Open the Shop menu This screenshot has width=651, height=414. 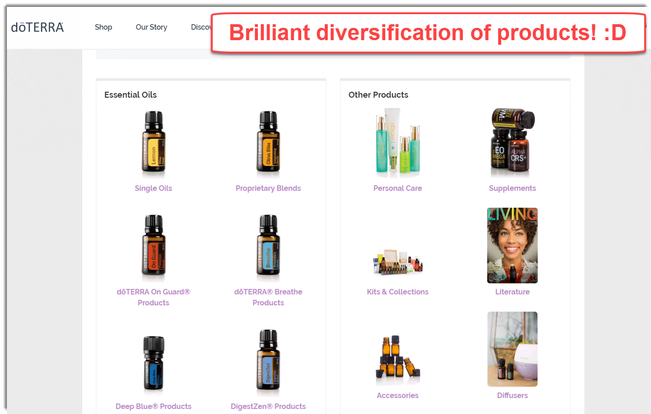[103, 27]
